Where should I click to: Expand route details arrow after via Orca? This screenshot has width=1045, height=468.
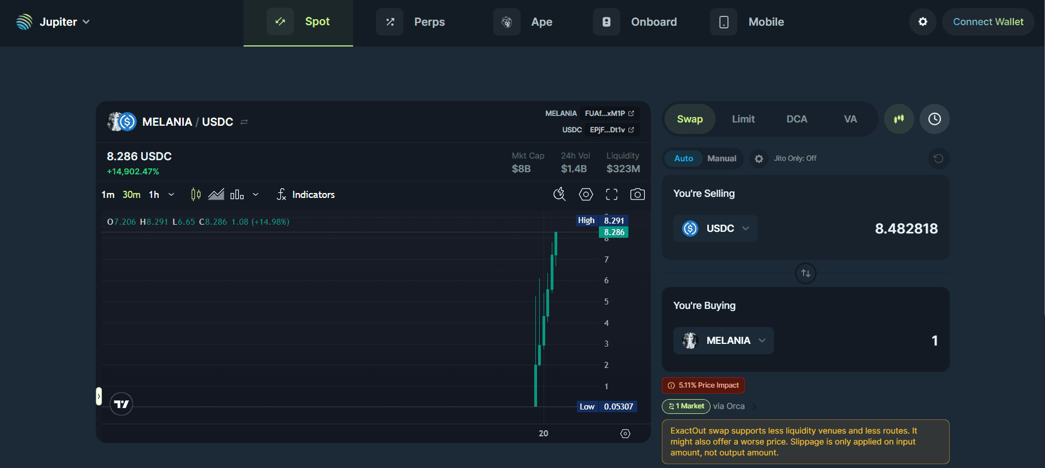pyautogui.click(x=754, y=406)
